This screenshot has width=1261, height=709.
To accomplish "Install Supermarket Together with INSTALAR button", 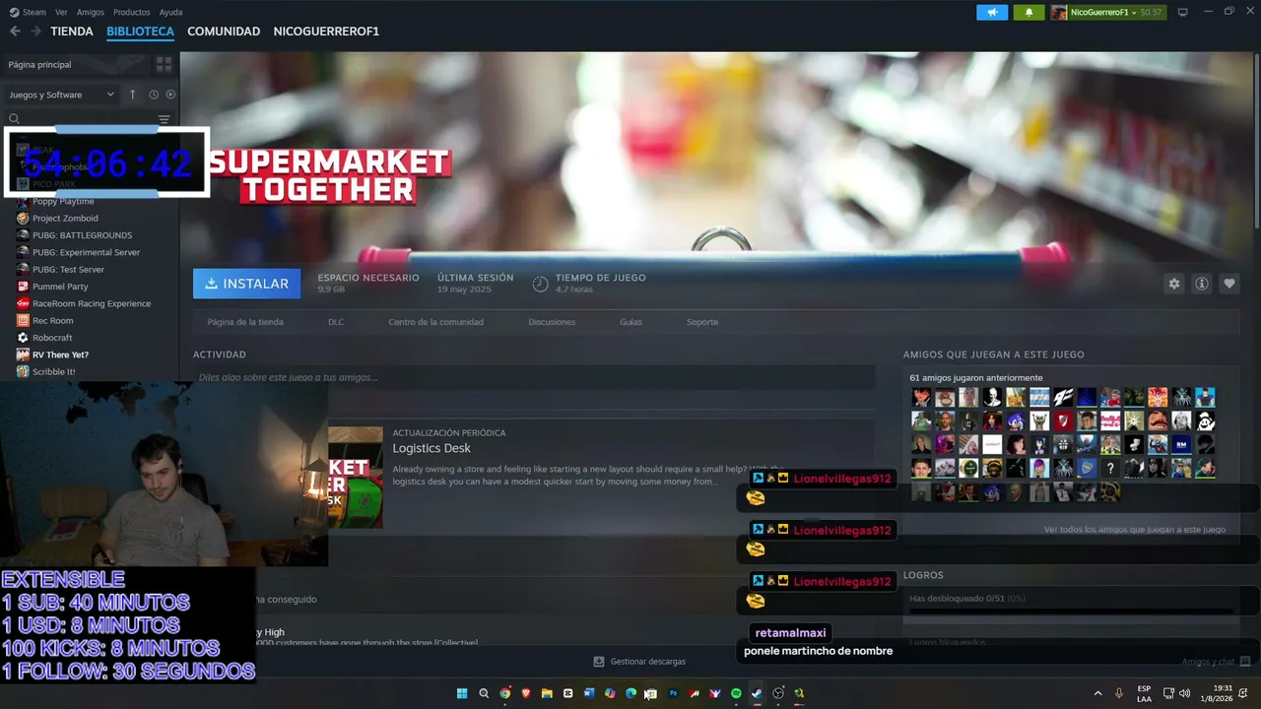I will pyautogui.click(x=246, y=284).
